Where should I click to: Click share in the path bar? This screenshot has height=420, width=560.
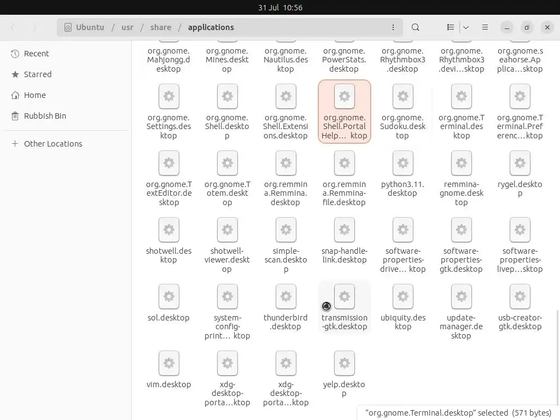click(x=161, y=27)
